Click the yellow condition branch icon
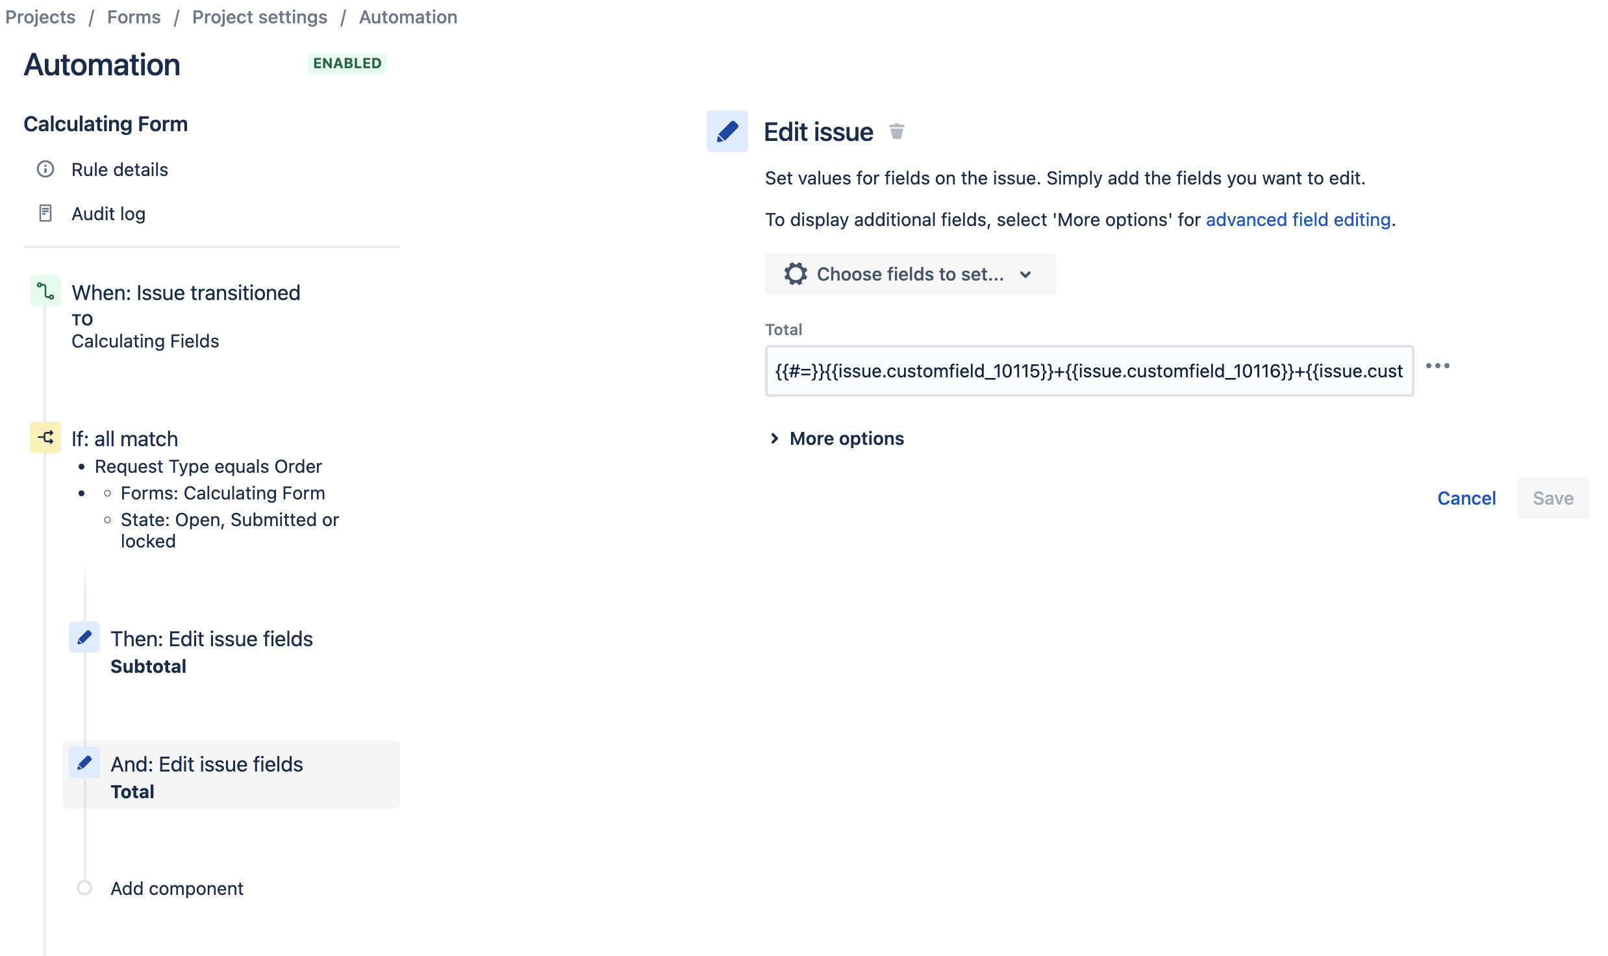The width and height of the screenshot is (1608, 956). (x=44, y=438)
